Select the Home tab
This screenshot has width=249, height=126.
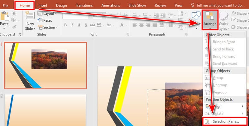click(x=25, y=5)
